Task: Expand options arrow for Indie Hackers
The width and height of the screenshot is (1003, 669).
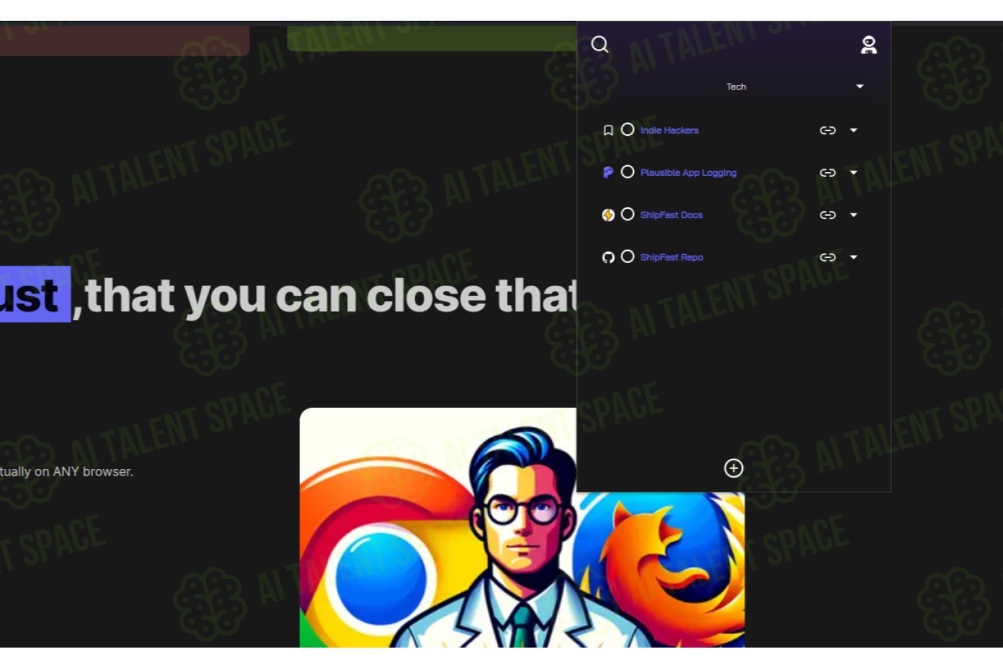Action: pyautogui.click(x=853, y=130)
